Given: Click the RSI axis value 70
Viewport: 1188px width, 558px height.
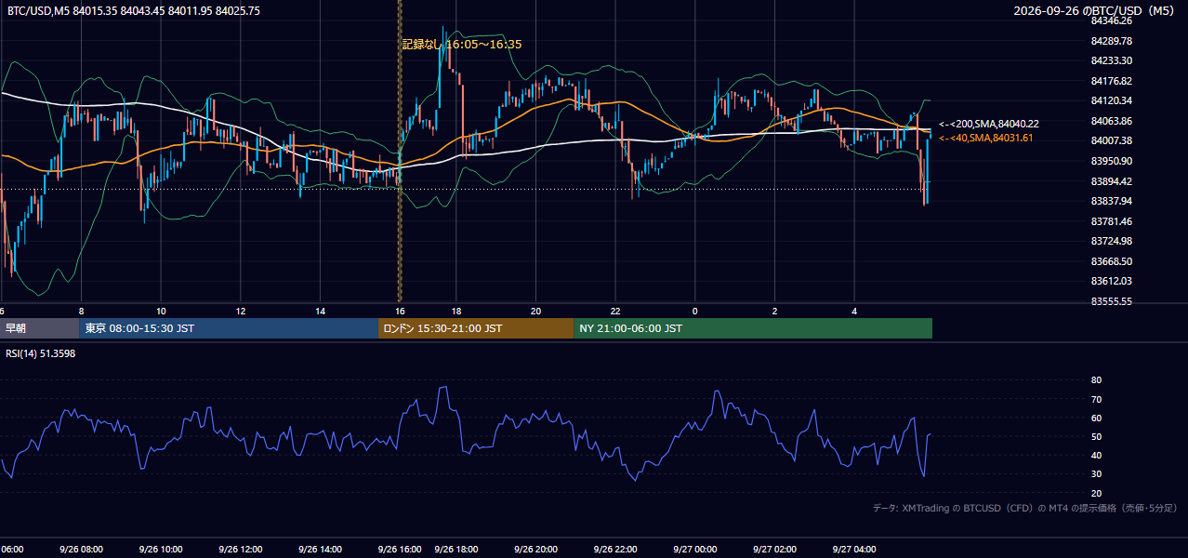Looking at the screenshot, I should (x=1096, y=399).
